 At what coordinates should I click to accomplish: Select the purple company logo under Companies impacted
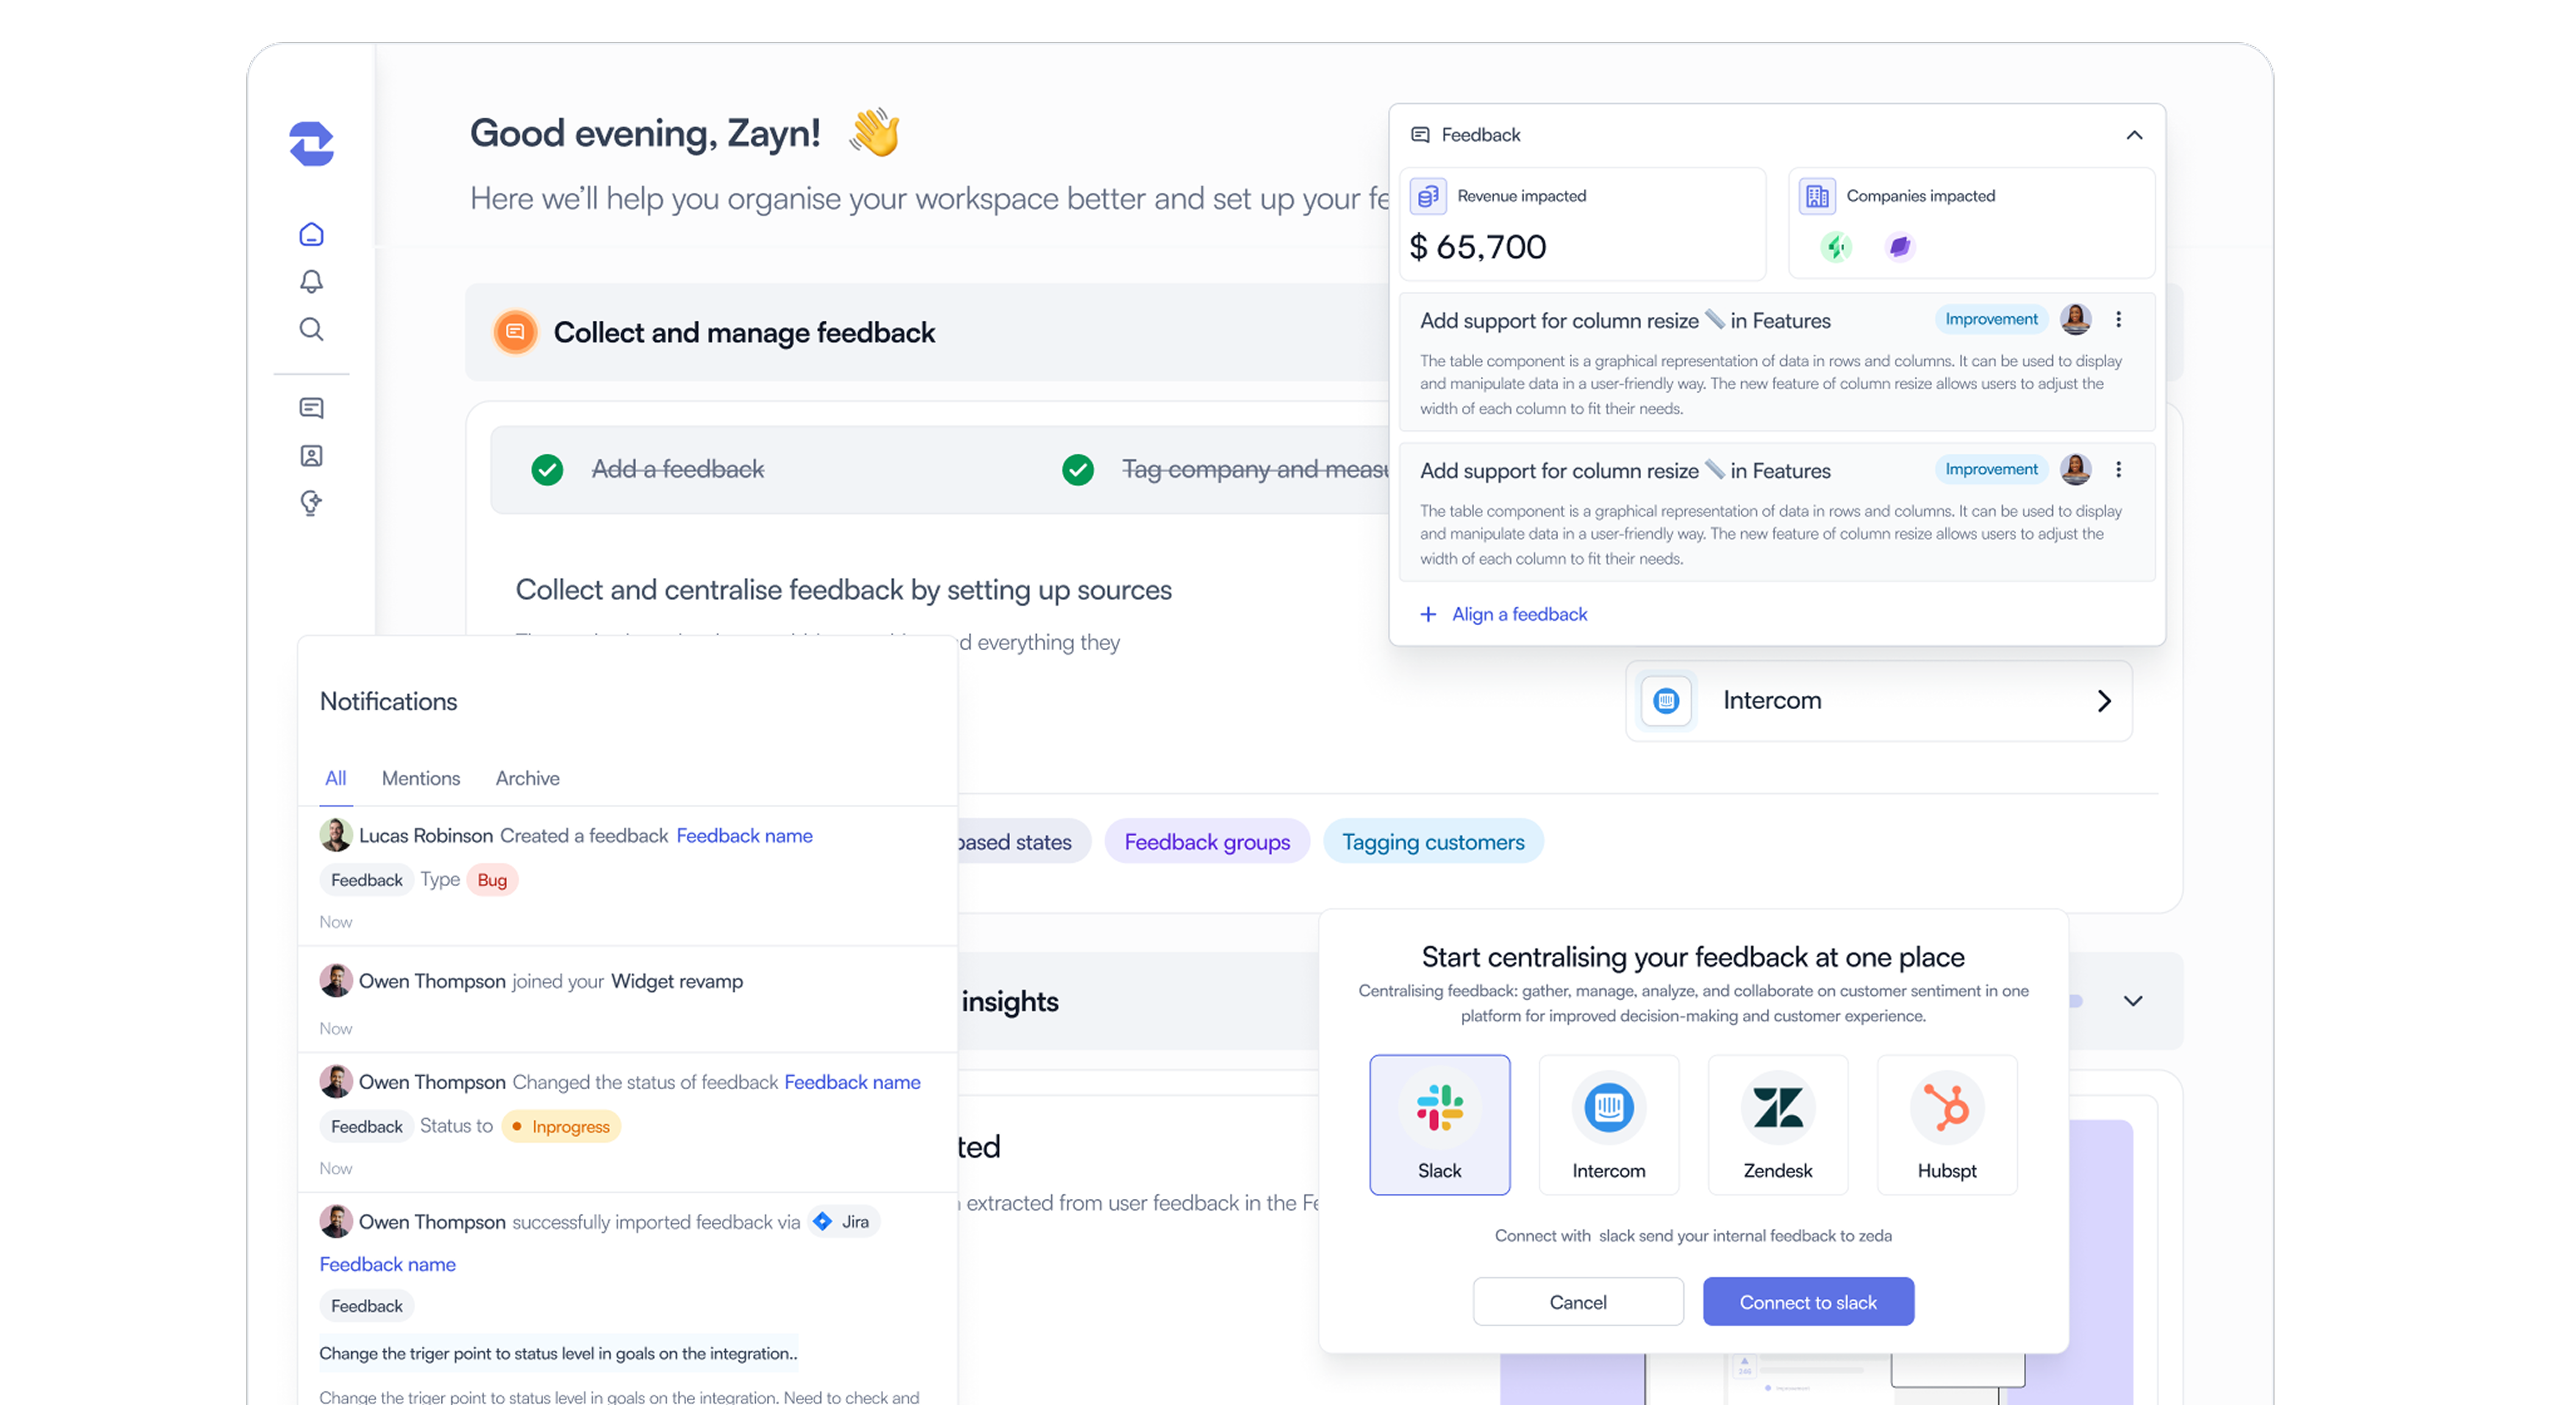(x=1900, y=247)
